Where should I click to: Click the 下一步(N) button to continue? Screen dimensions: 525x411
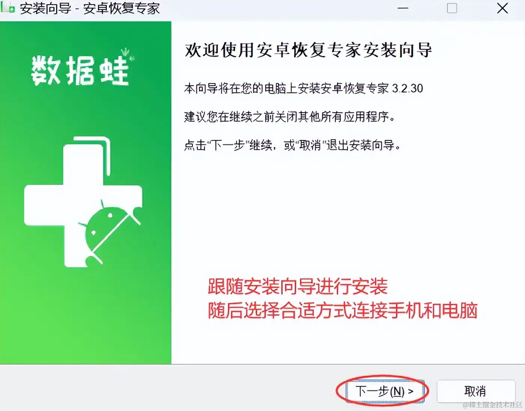(x=385, y=391)
